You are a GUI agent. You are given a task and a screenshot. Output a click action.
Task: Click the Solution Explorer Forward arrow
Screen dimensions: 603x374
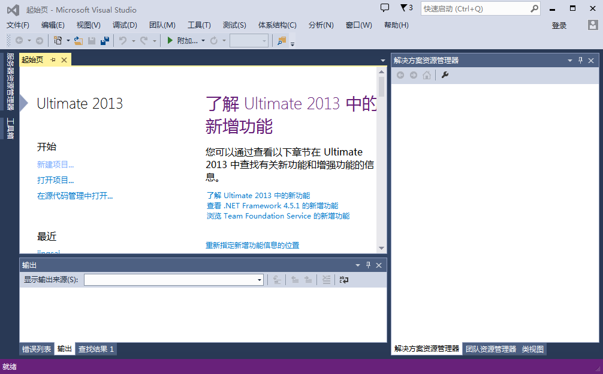point(414,75)
